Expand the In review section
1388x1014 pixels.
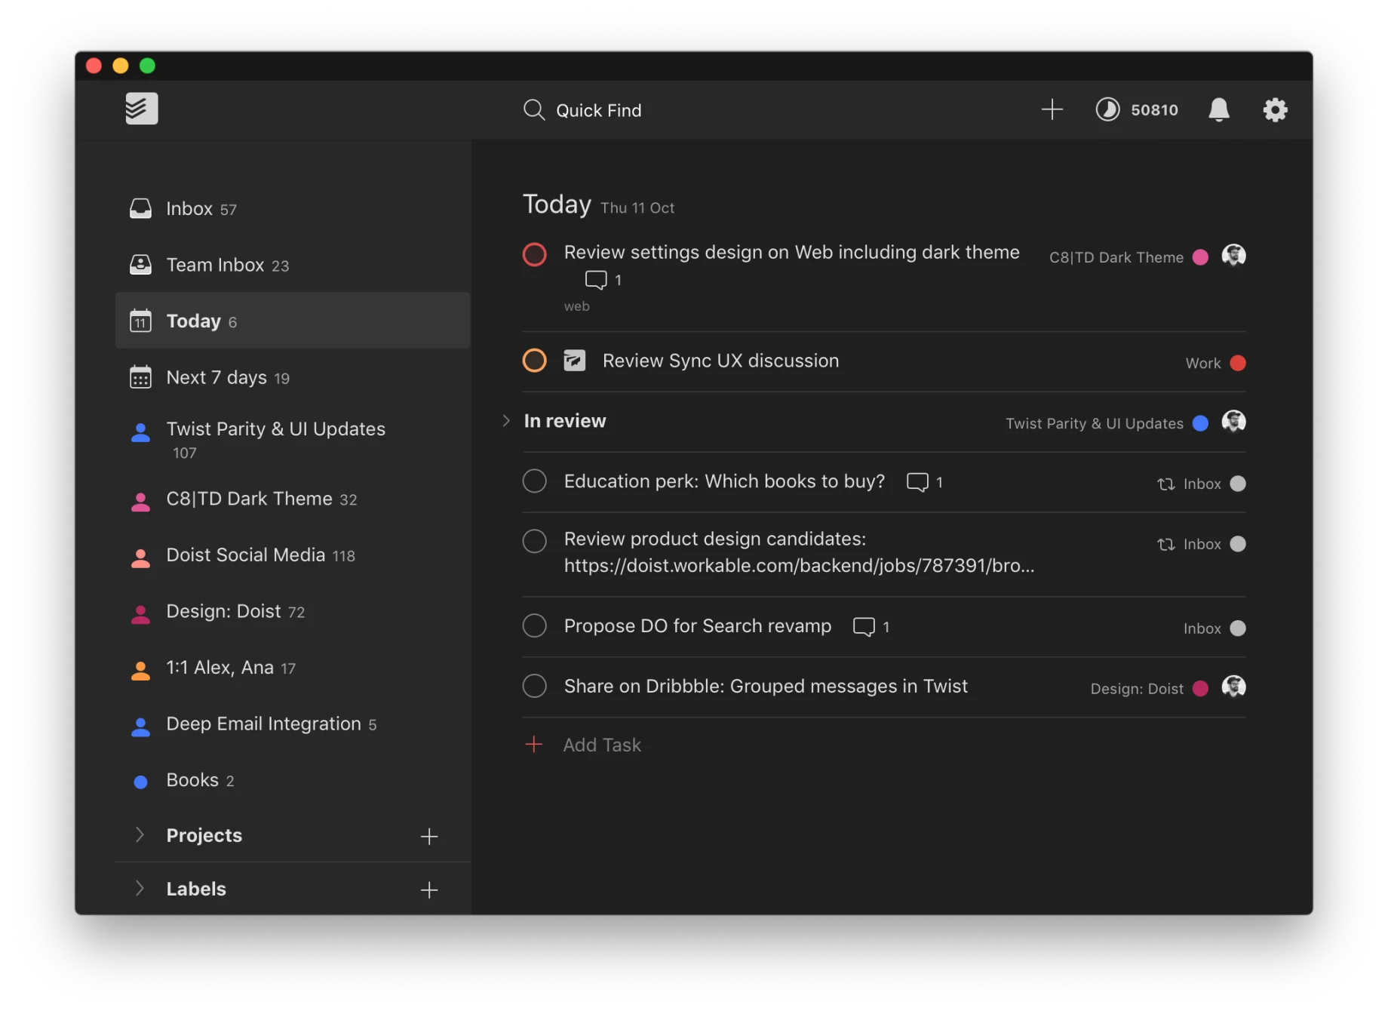(x=506, y=421)
